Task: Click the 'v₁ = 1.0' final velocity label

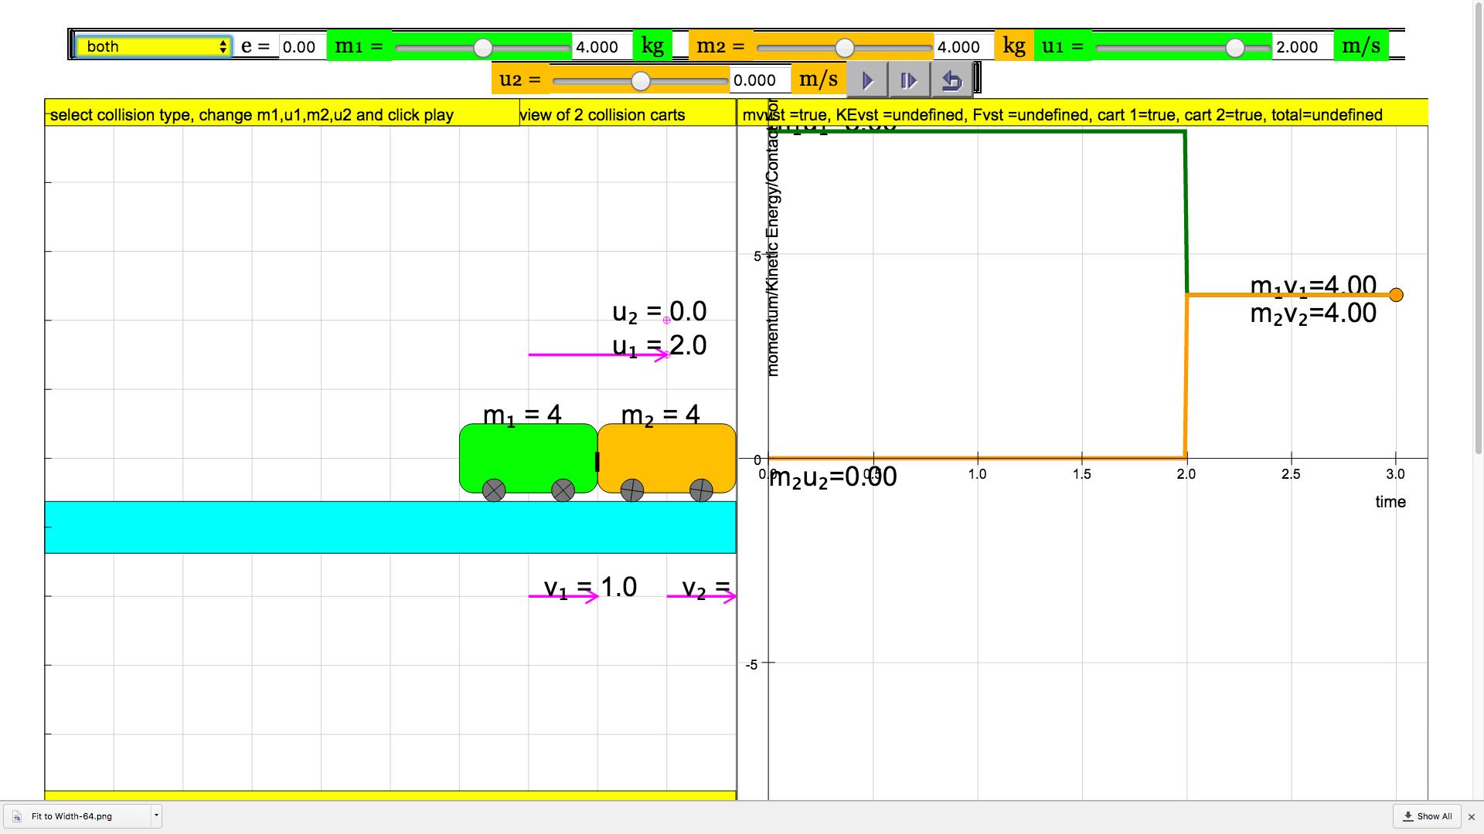Action: click(x=591, y=588)
